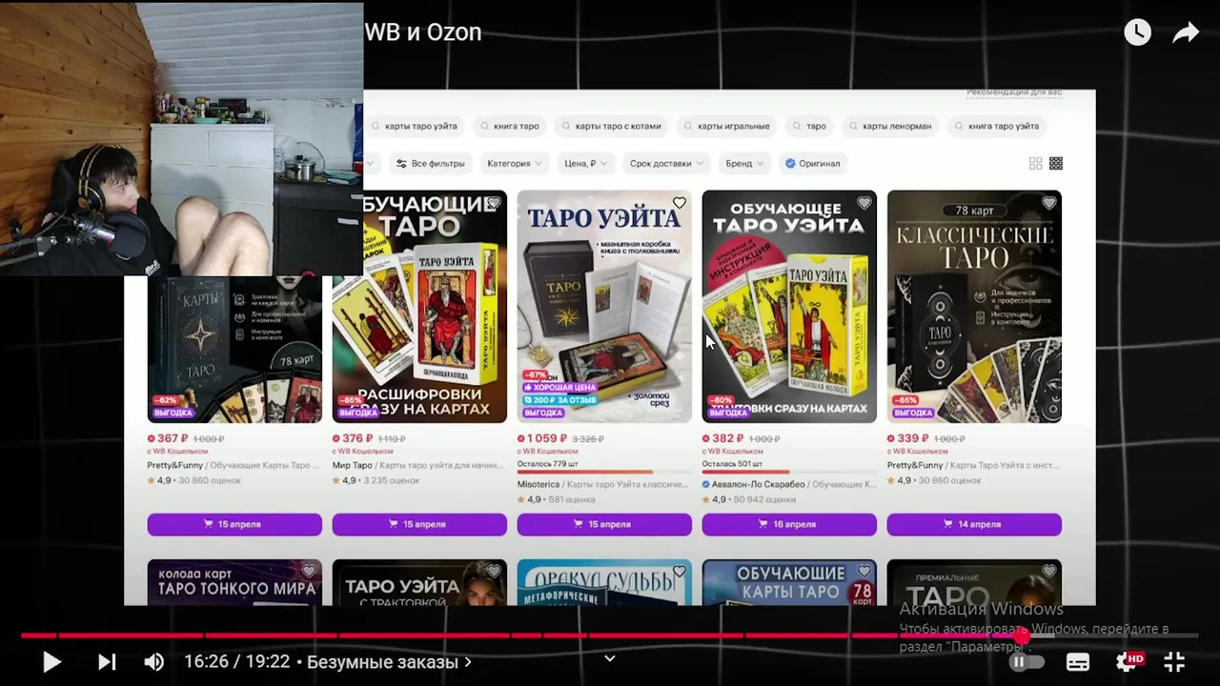Expand the 'Цена, ₽' filter dropdown
1220x686 pixels.
(585, 164)
